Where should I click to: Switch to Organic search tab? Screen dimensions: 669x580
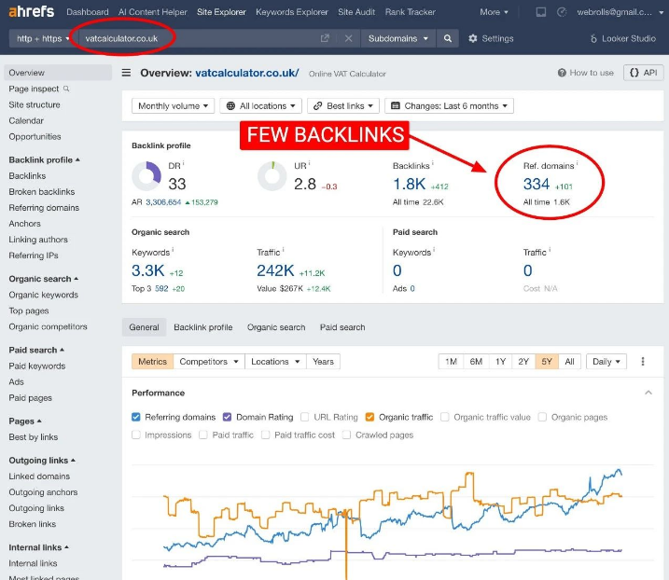[x=276, y=327]
